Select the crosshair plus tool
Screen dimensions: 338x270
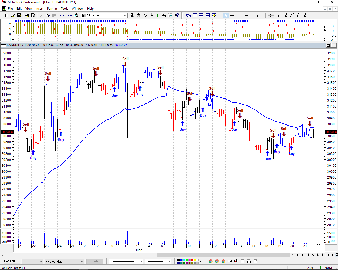point(232,16)
